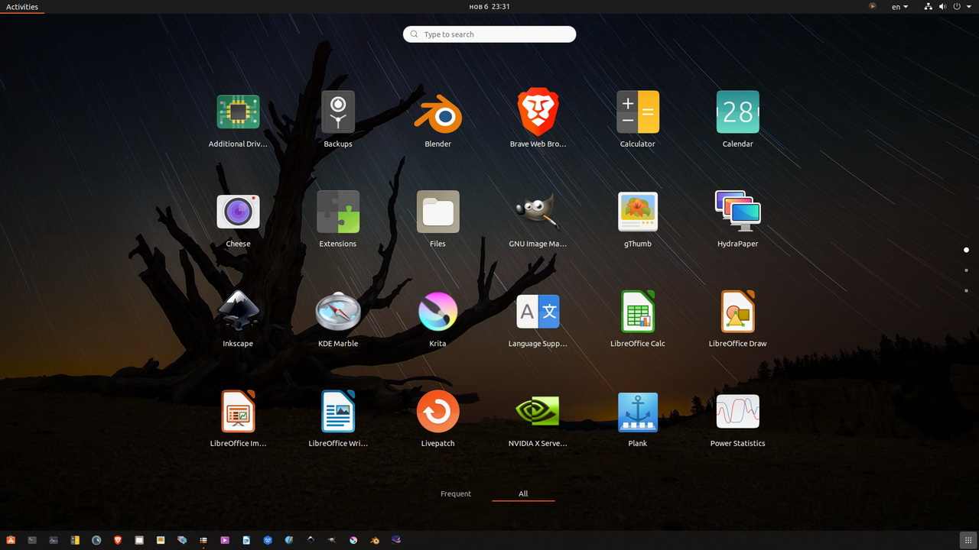Click the Type to search field
The height and width of the screenshot is (550, 979).
pos(489,34)
